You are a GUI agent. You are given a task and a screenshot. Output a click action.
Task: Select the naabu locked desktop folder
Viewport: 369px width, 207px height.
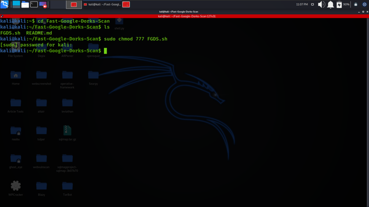point(15,133)
